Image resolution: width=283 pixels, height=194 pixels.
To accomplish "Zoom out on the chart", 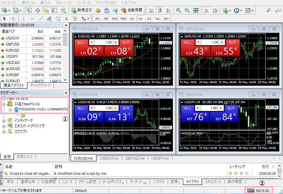I will pos(187,10).
